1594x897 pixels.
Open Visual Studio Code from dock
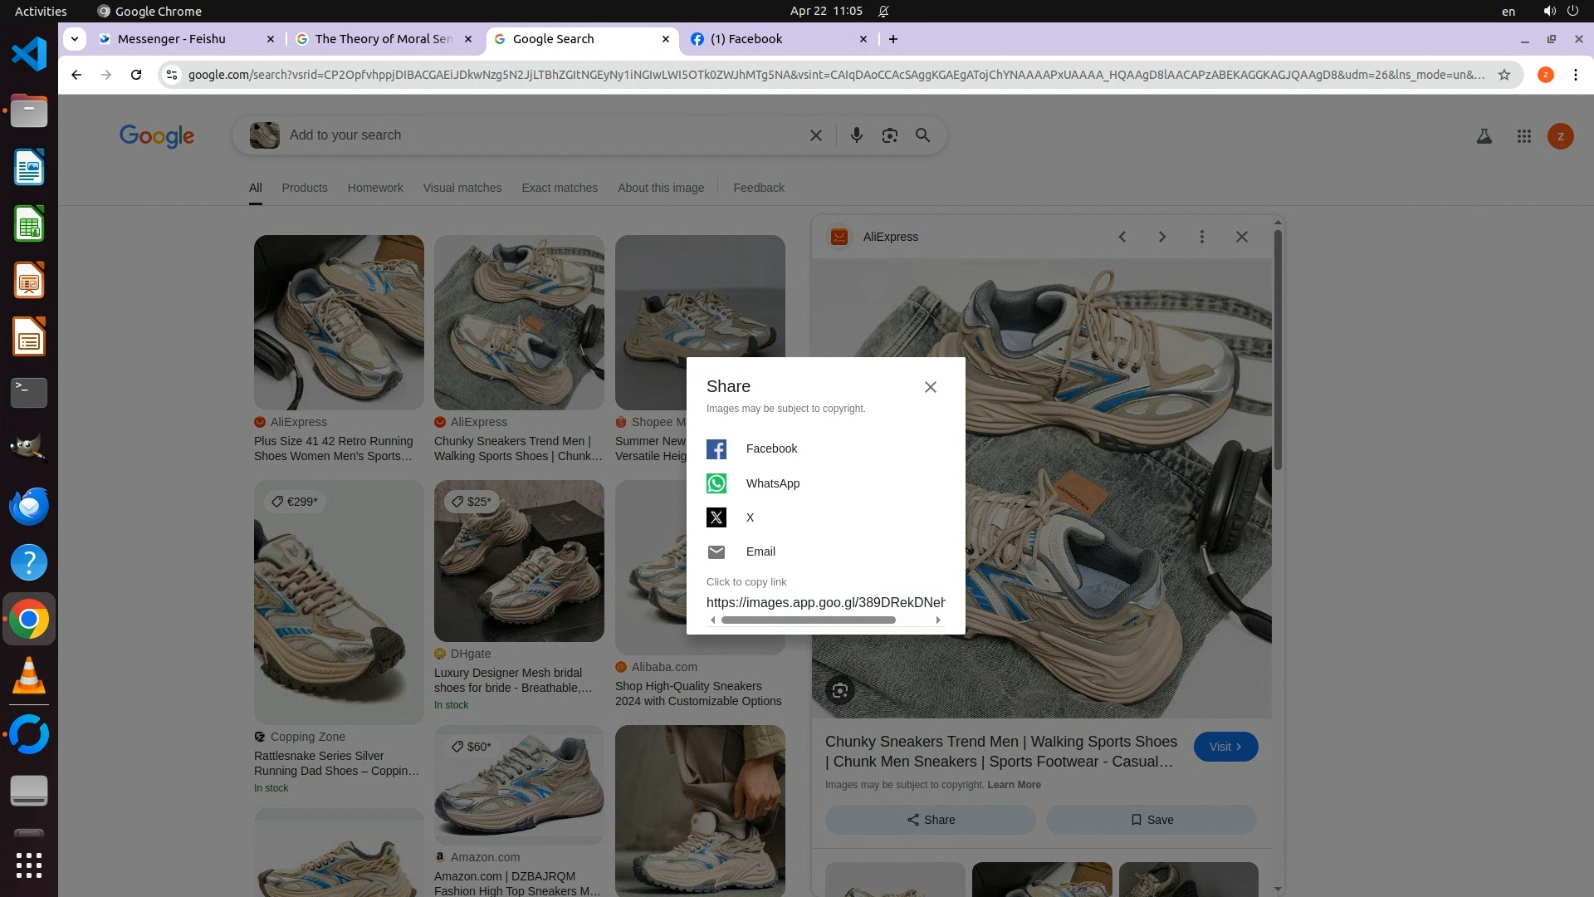click(x=29, y=55)
